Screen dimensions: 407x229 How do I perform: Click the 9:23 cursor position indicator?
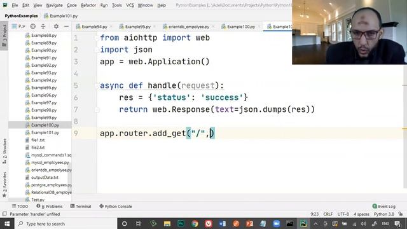314,214
